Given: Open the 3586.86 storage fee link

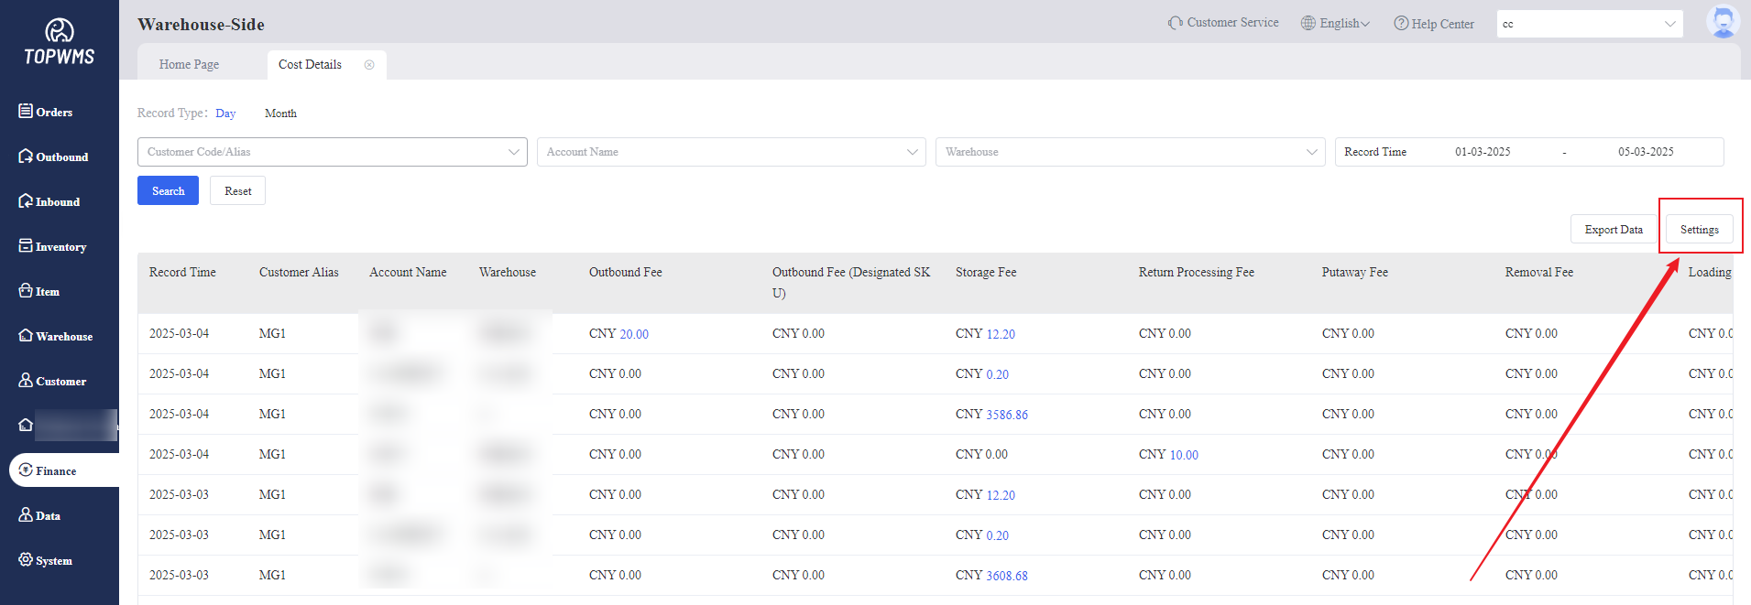Looking at the screenshot, I should click(1006, 415).
